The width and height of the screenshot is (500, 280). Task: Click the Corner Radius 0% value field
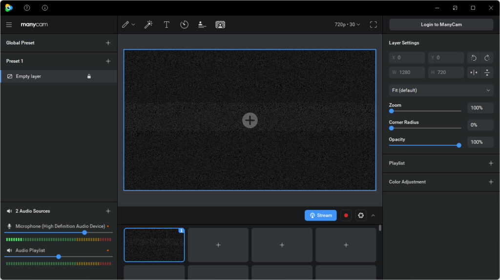[480, 125]
